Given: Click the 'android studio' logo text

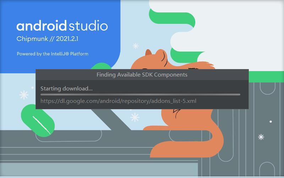Looking at the screenshot, I should 62,26.
